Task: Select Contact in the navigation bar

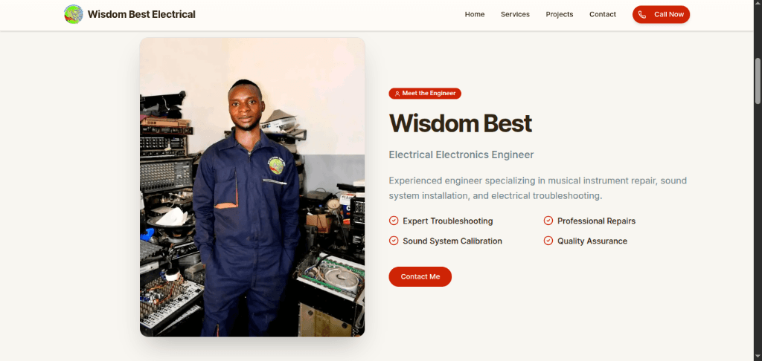Action: [603, 15]
